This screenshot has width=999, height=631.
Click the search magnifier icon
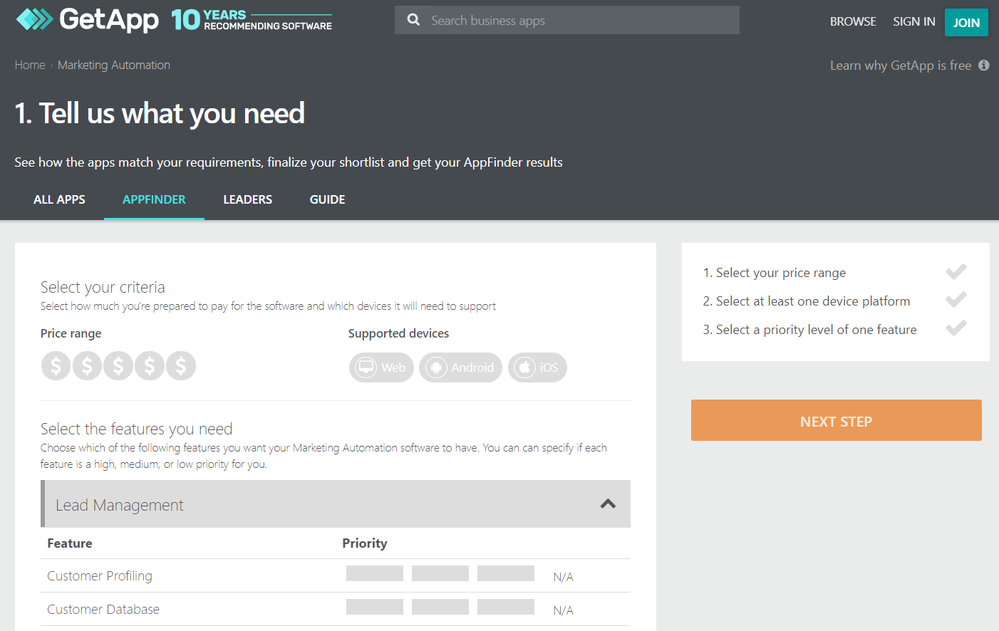413,20
